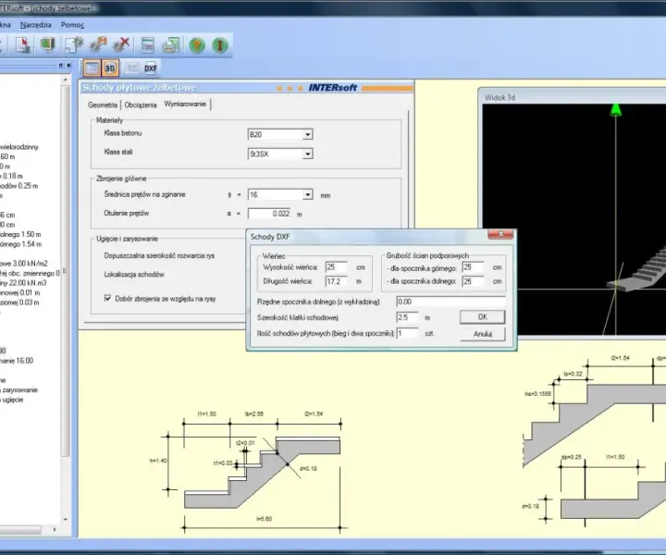Click the 'lb=2.66' dimension label
The image size is (666, 555).
pos(254,413)
